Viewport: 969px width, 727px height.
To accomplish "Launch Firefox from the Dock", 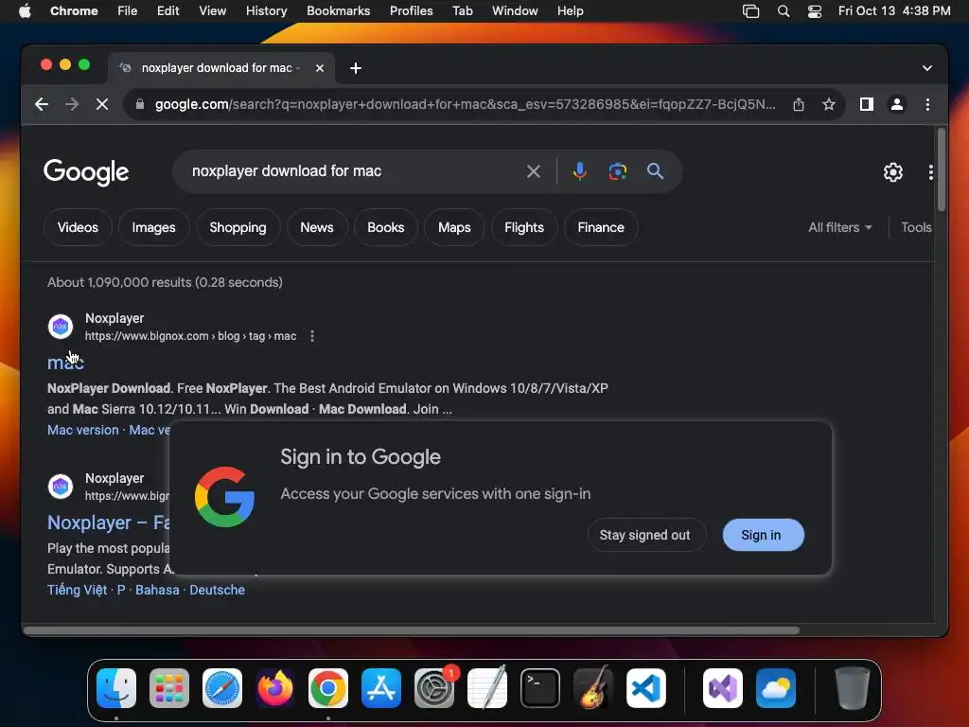I will point(275,688).
